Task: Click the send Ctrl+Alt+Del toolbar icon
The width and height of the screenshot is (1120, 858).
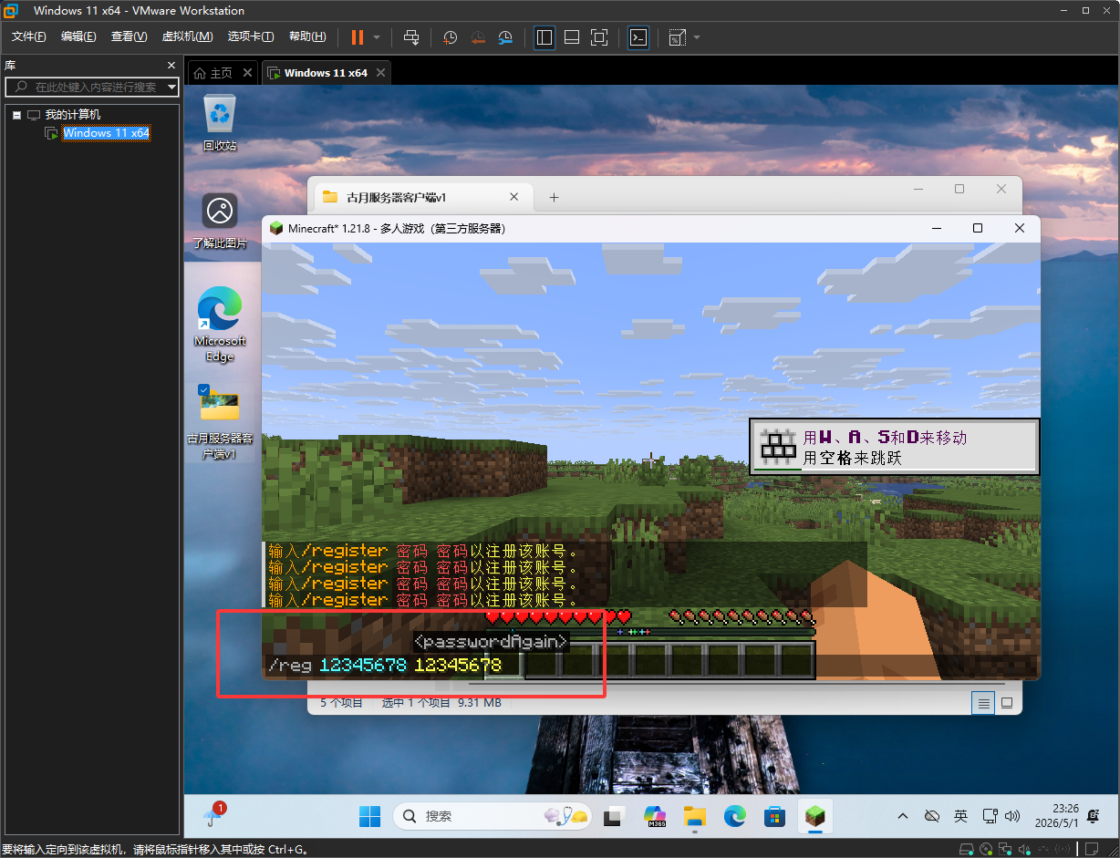Action: point(411,37)
